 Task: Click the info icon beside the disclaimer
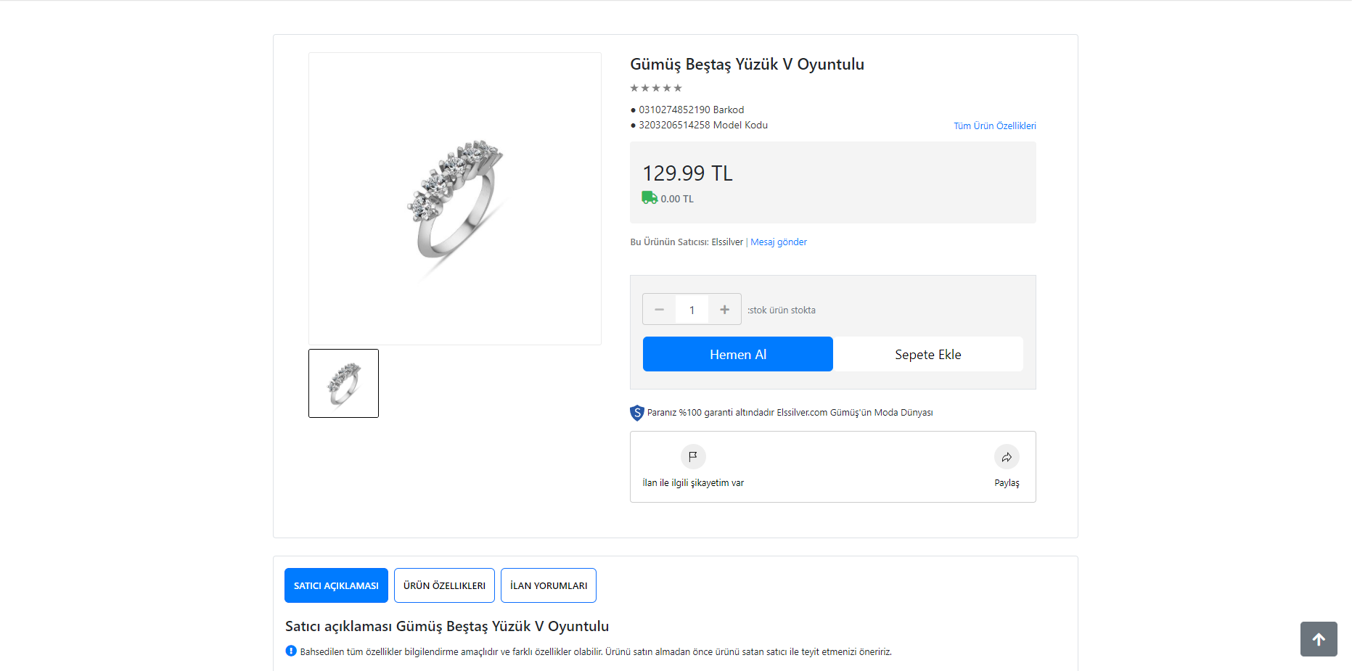click(x=291, y=651)
